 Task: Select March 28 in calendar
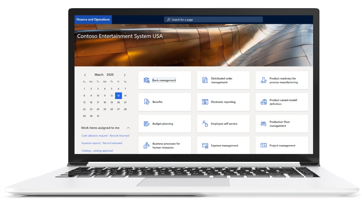[x=125, y=109]
